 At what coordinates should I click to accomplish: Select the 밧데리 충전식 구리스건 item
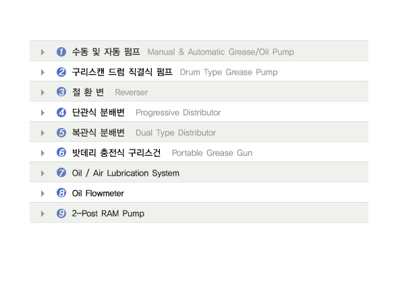(x=116, y=153)
